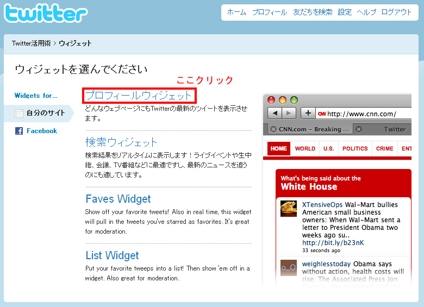Open the プロフィール navigation link
Viewport: 424px width, 307px height.
(270, 12)
